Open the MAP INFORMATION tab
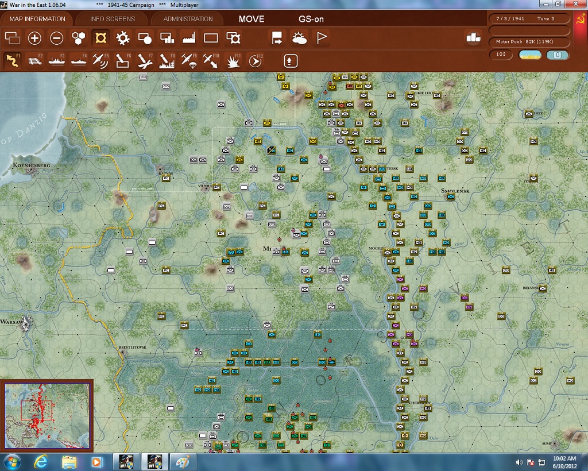The height and width of the screenshot is (471, 588). point(37,19)
